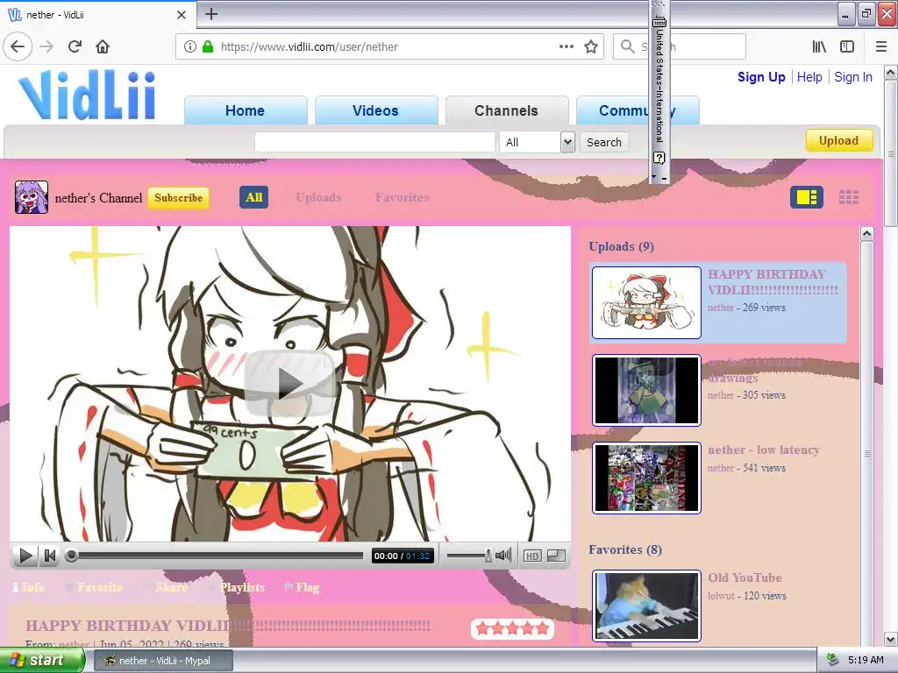Open Old YouTube keyboard cat thumbnail
The image size is (898, 673).
[646, 606]
